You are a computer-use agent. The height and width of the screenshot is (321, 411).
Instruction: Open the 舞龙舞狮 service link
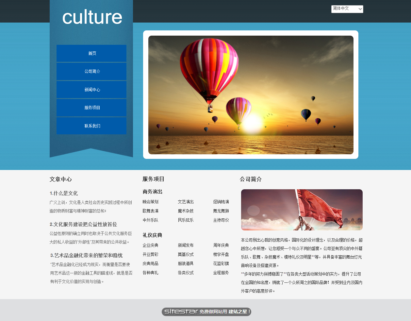(x=221, y=211)
